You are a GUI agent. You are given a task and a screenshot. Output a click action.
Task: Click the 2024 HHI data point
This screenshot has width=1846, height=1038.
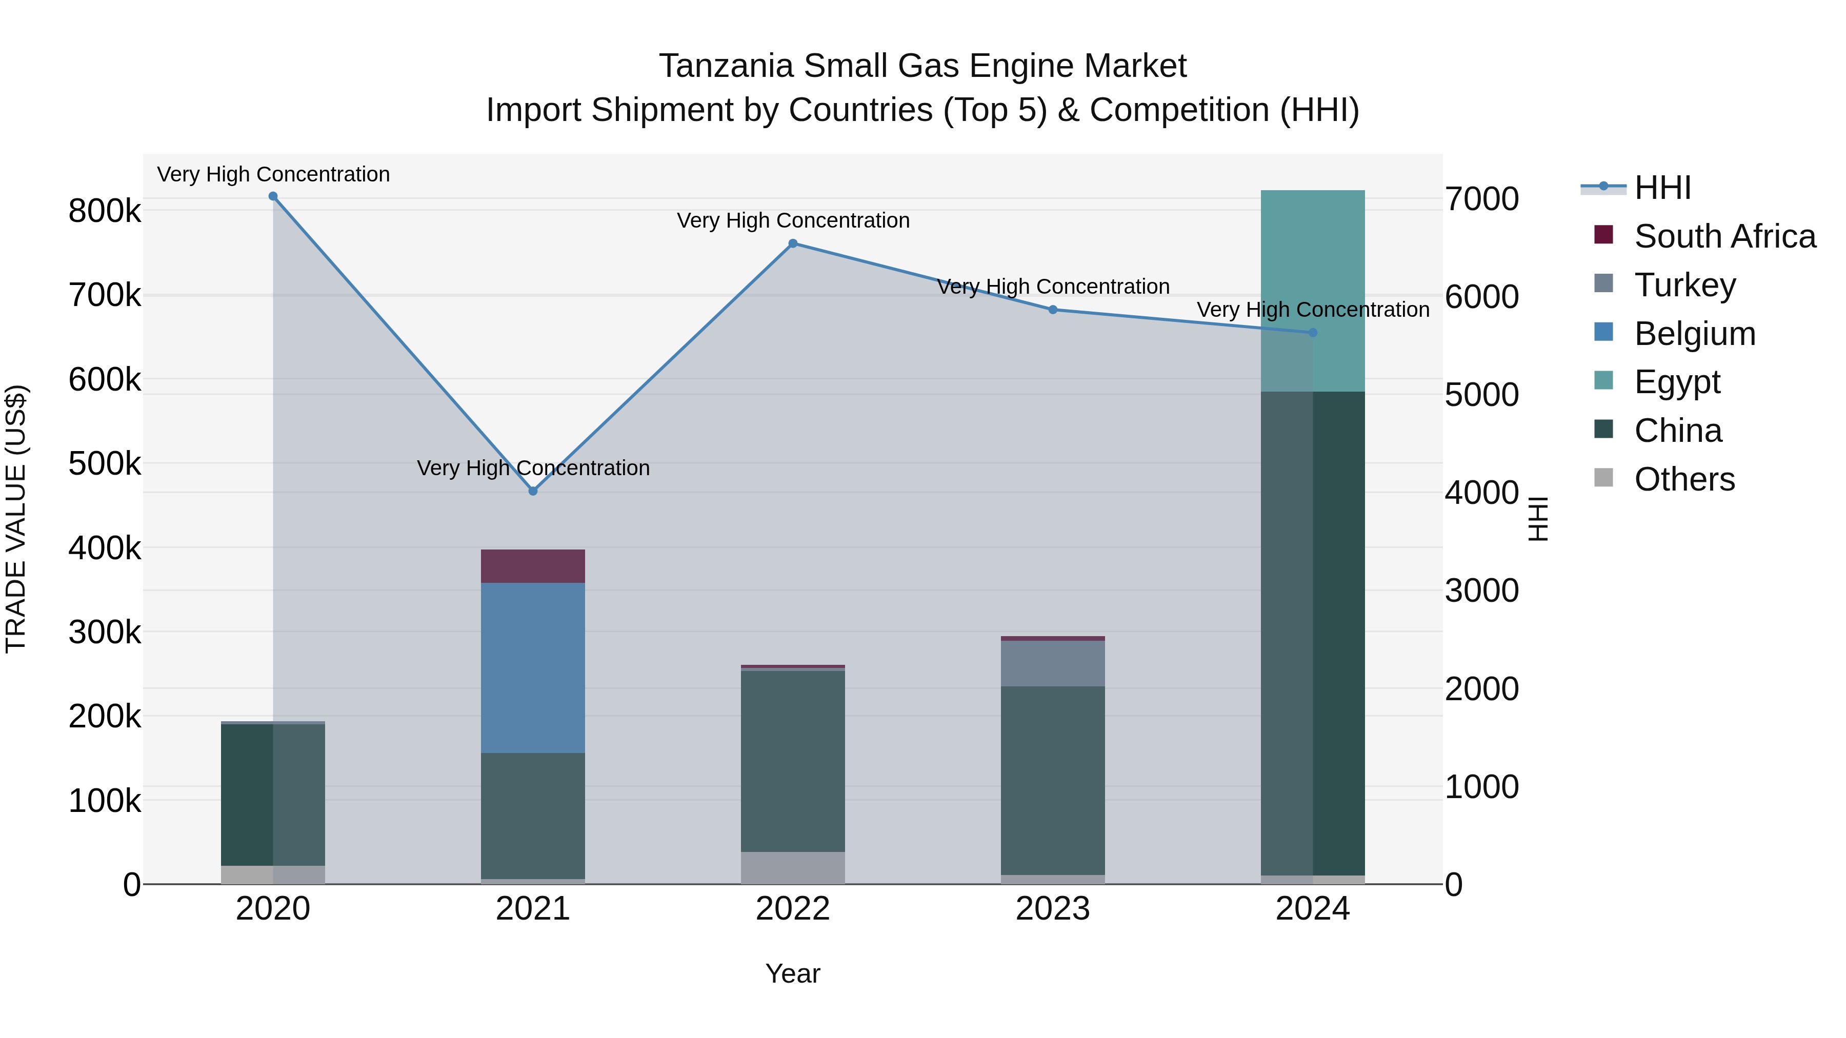click(1313, 332)
